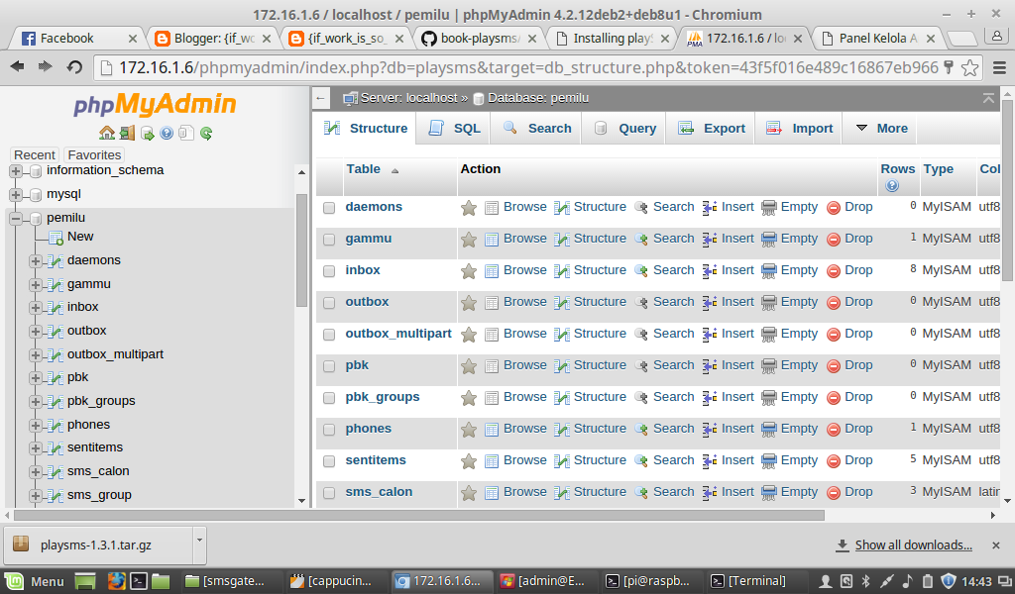Open the phpMyAdmin home page icon
Viewport: 1015px width, 594px height.
(x=106, y=132)
